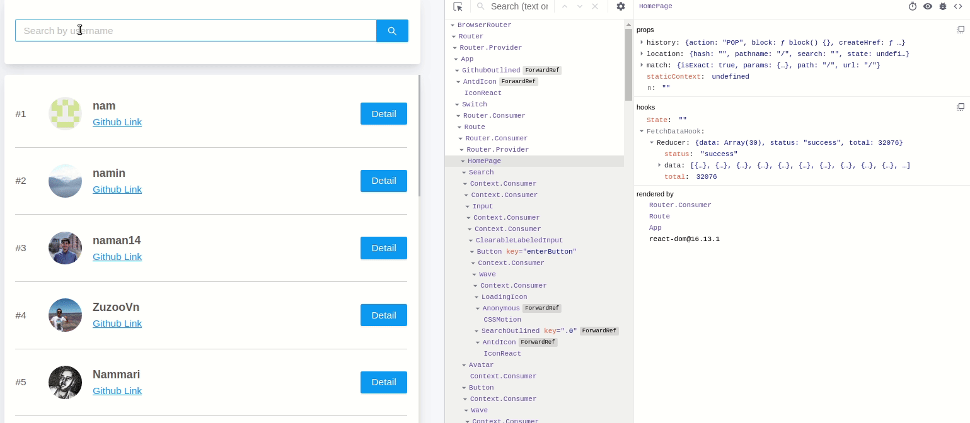Click the Detail button for ZuzooVn
970x423 pixels.
[x=383, y=315]
